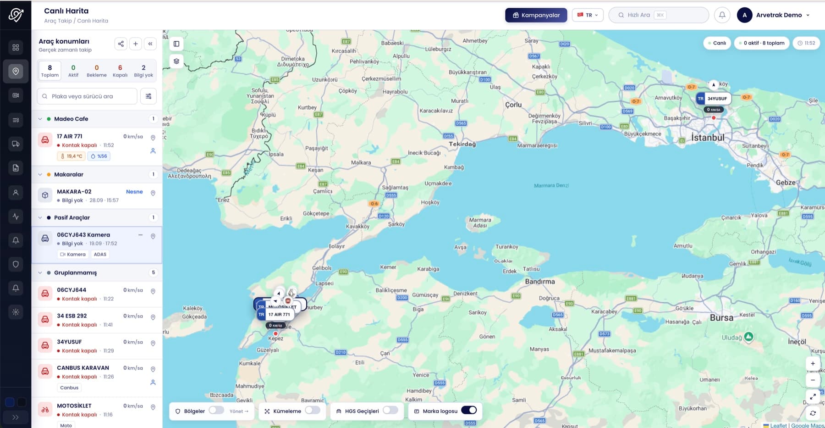Image resolution: width=825 pixels, height=428 pixels.
Task: Filter by Aktif vehicles tab
Action: 73,71
